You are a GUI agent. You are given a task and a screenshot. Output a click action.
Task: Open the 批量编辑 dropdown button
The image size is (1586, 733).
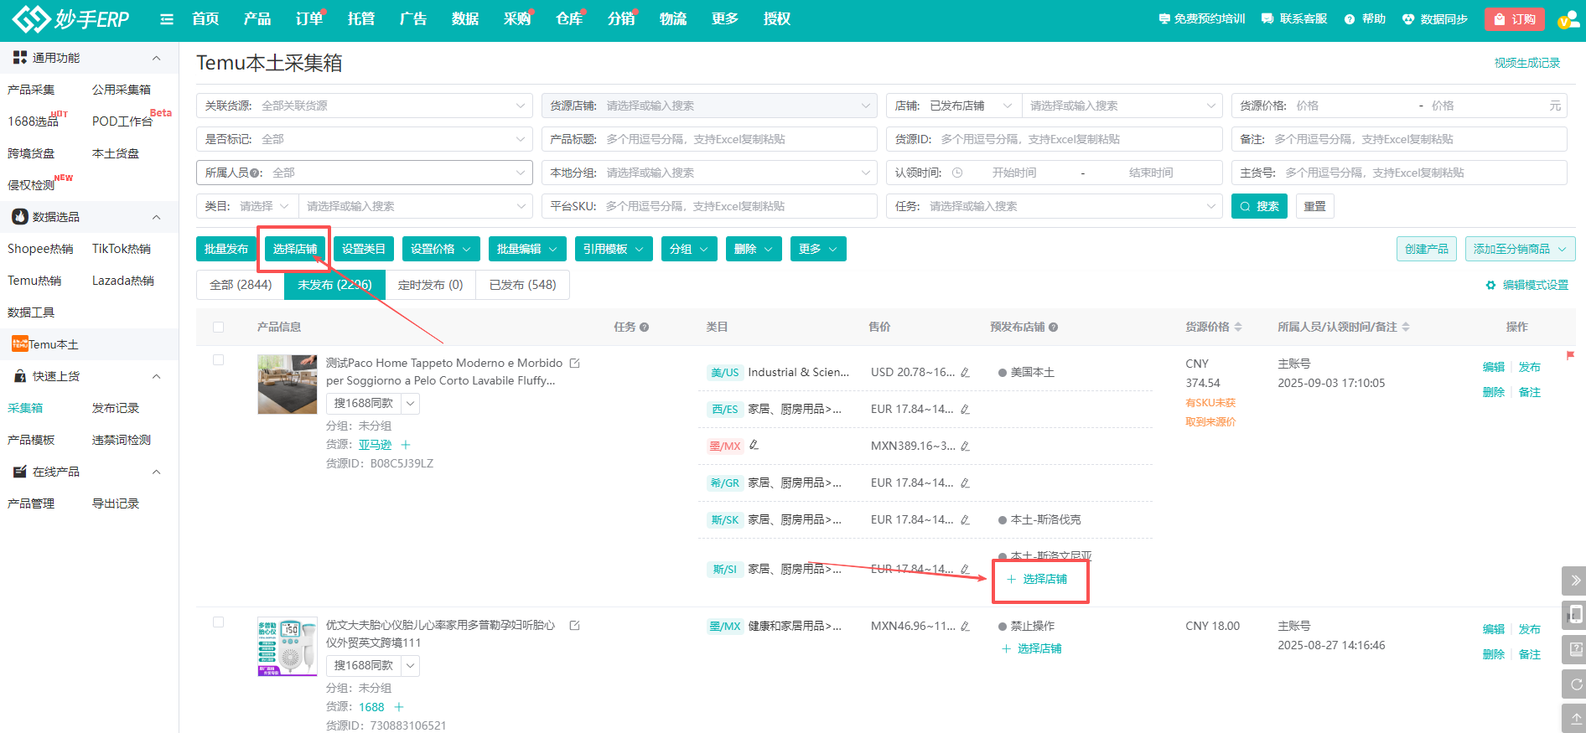pos(527,249)
